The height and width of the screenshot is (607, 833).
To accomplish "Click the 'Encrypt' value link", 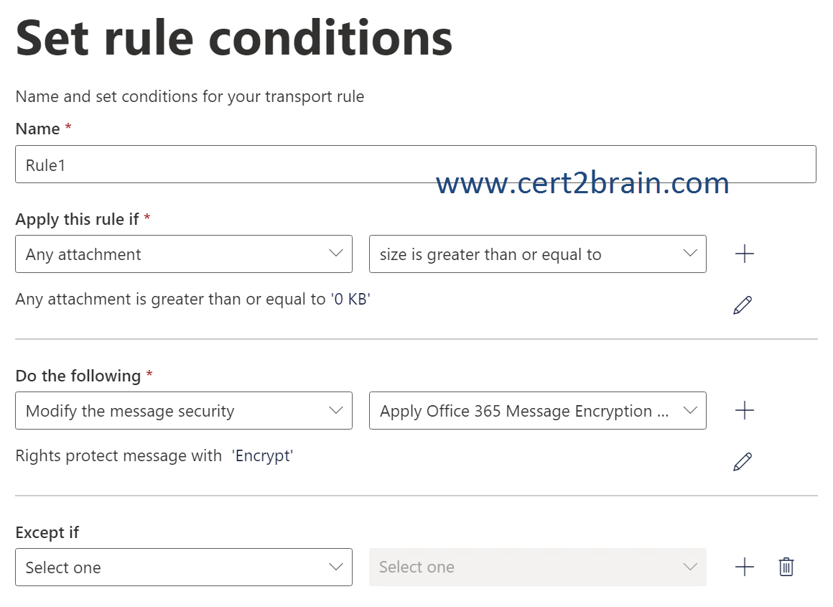I will click(x=262, y=456).
